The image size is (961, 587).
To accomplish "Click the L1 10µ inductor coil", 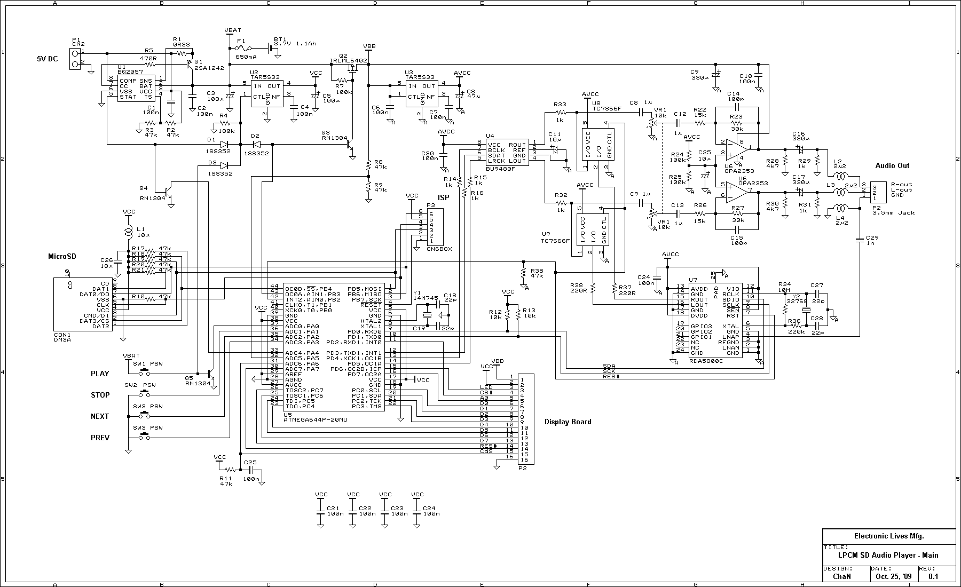I will [x=129, y=232].
